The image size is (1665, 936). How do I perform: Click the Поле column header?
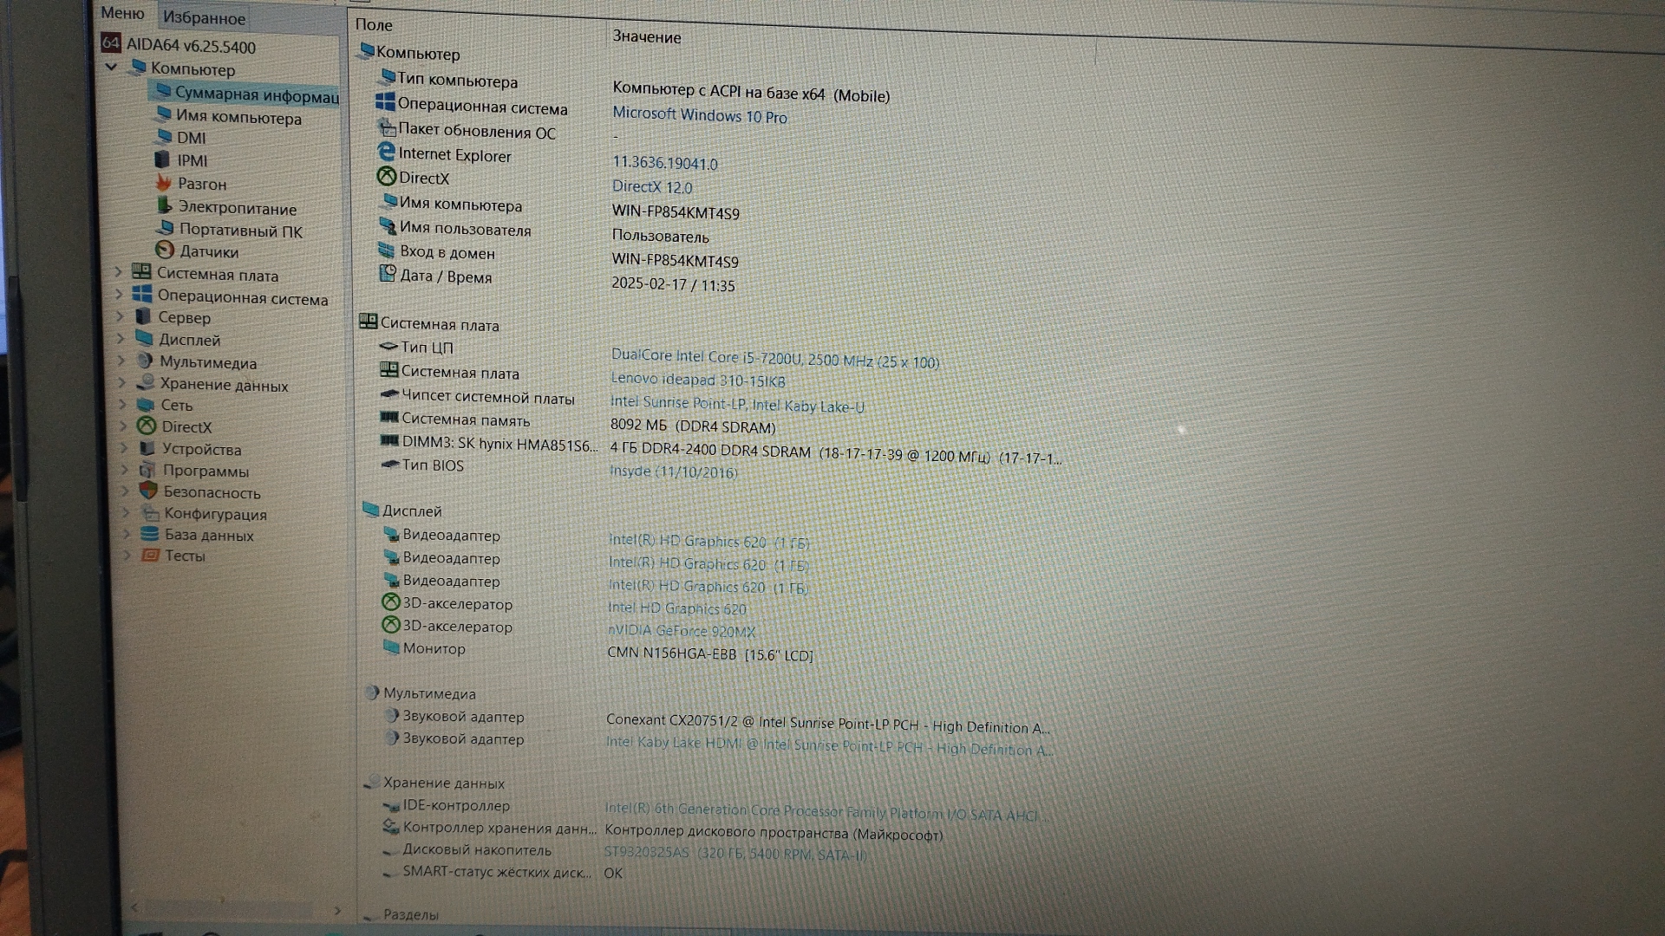coord(374,25)
